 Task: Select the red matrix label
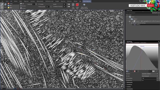click(x=13, y=3)
